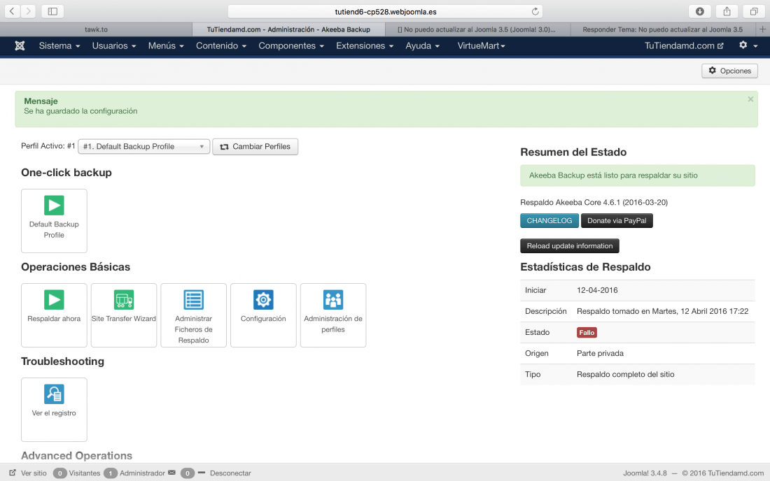Click the messages count badge
Screen dimensions: 770x481
[187, 473]
